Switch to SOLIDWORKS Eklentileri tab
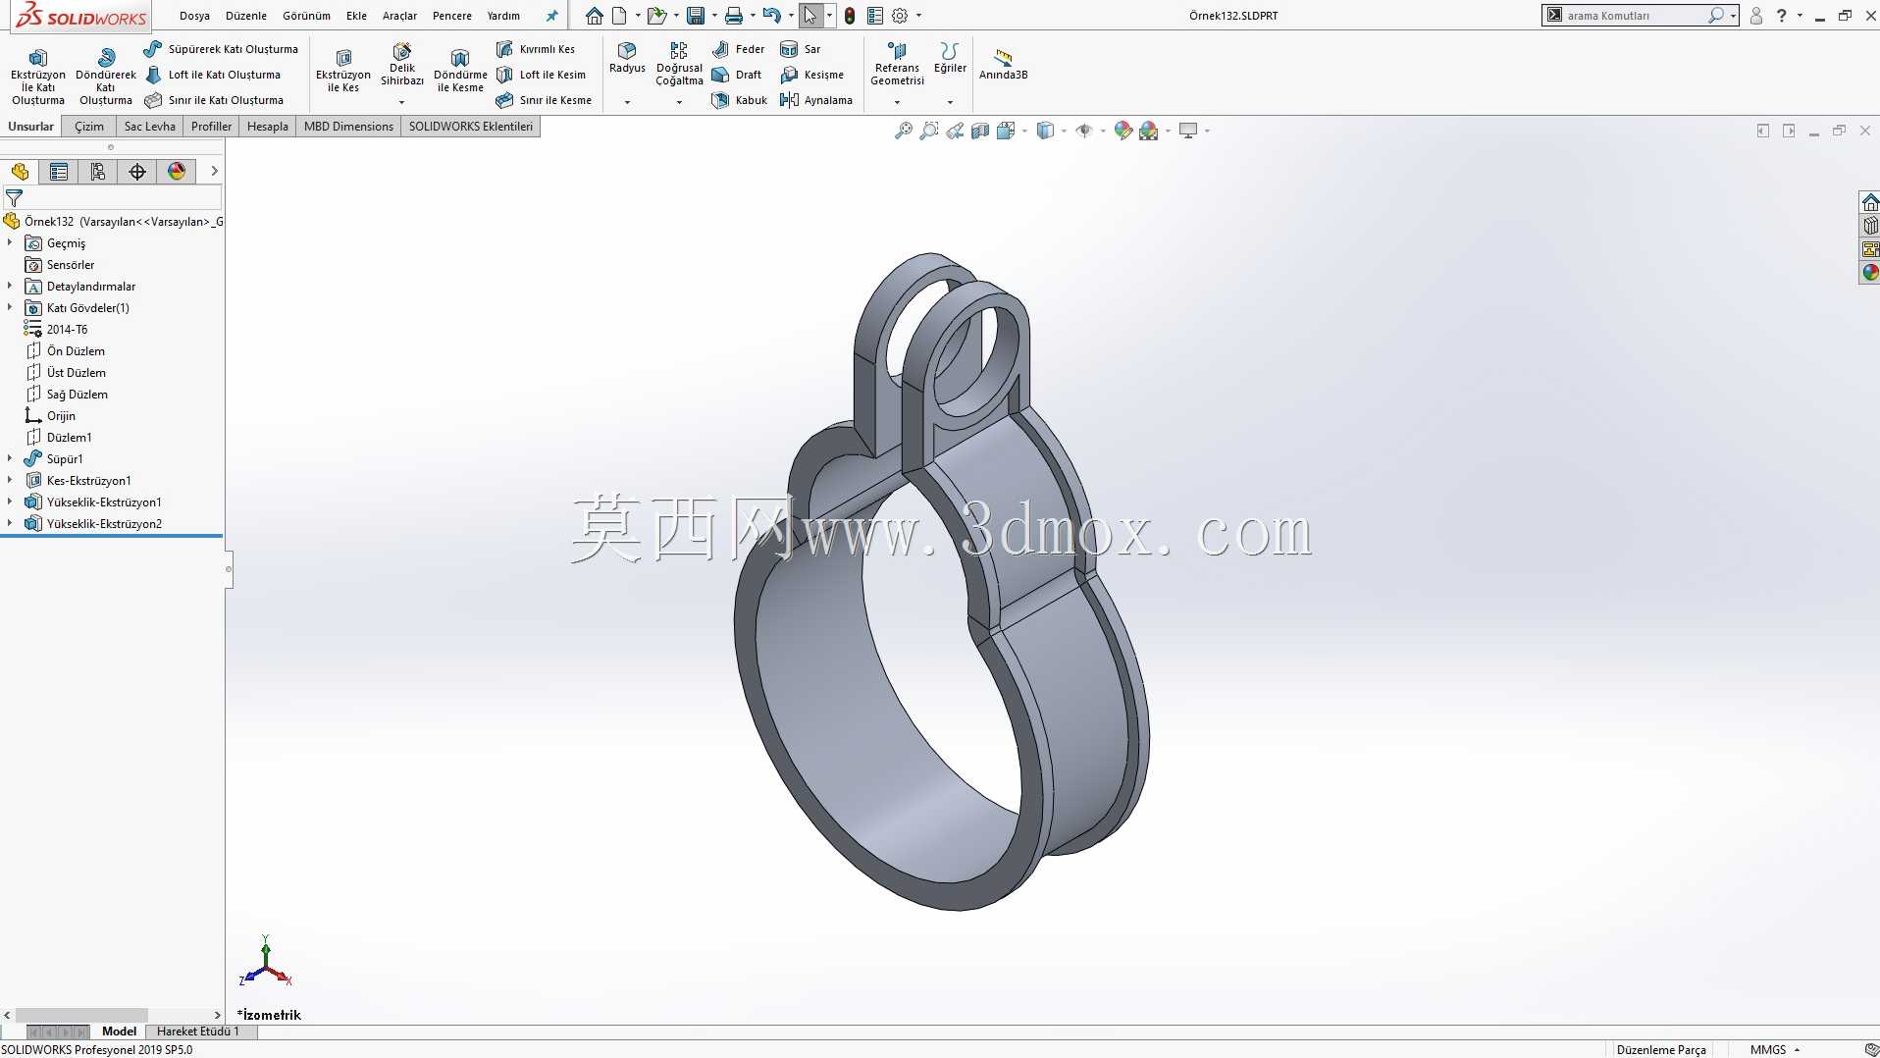The image size is (1880, 1058). (x=471, y=127)
